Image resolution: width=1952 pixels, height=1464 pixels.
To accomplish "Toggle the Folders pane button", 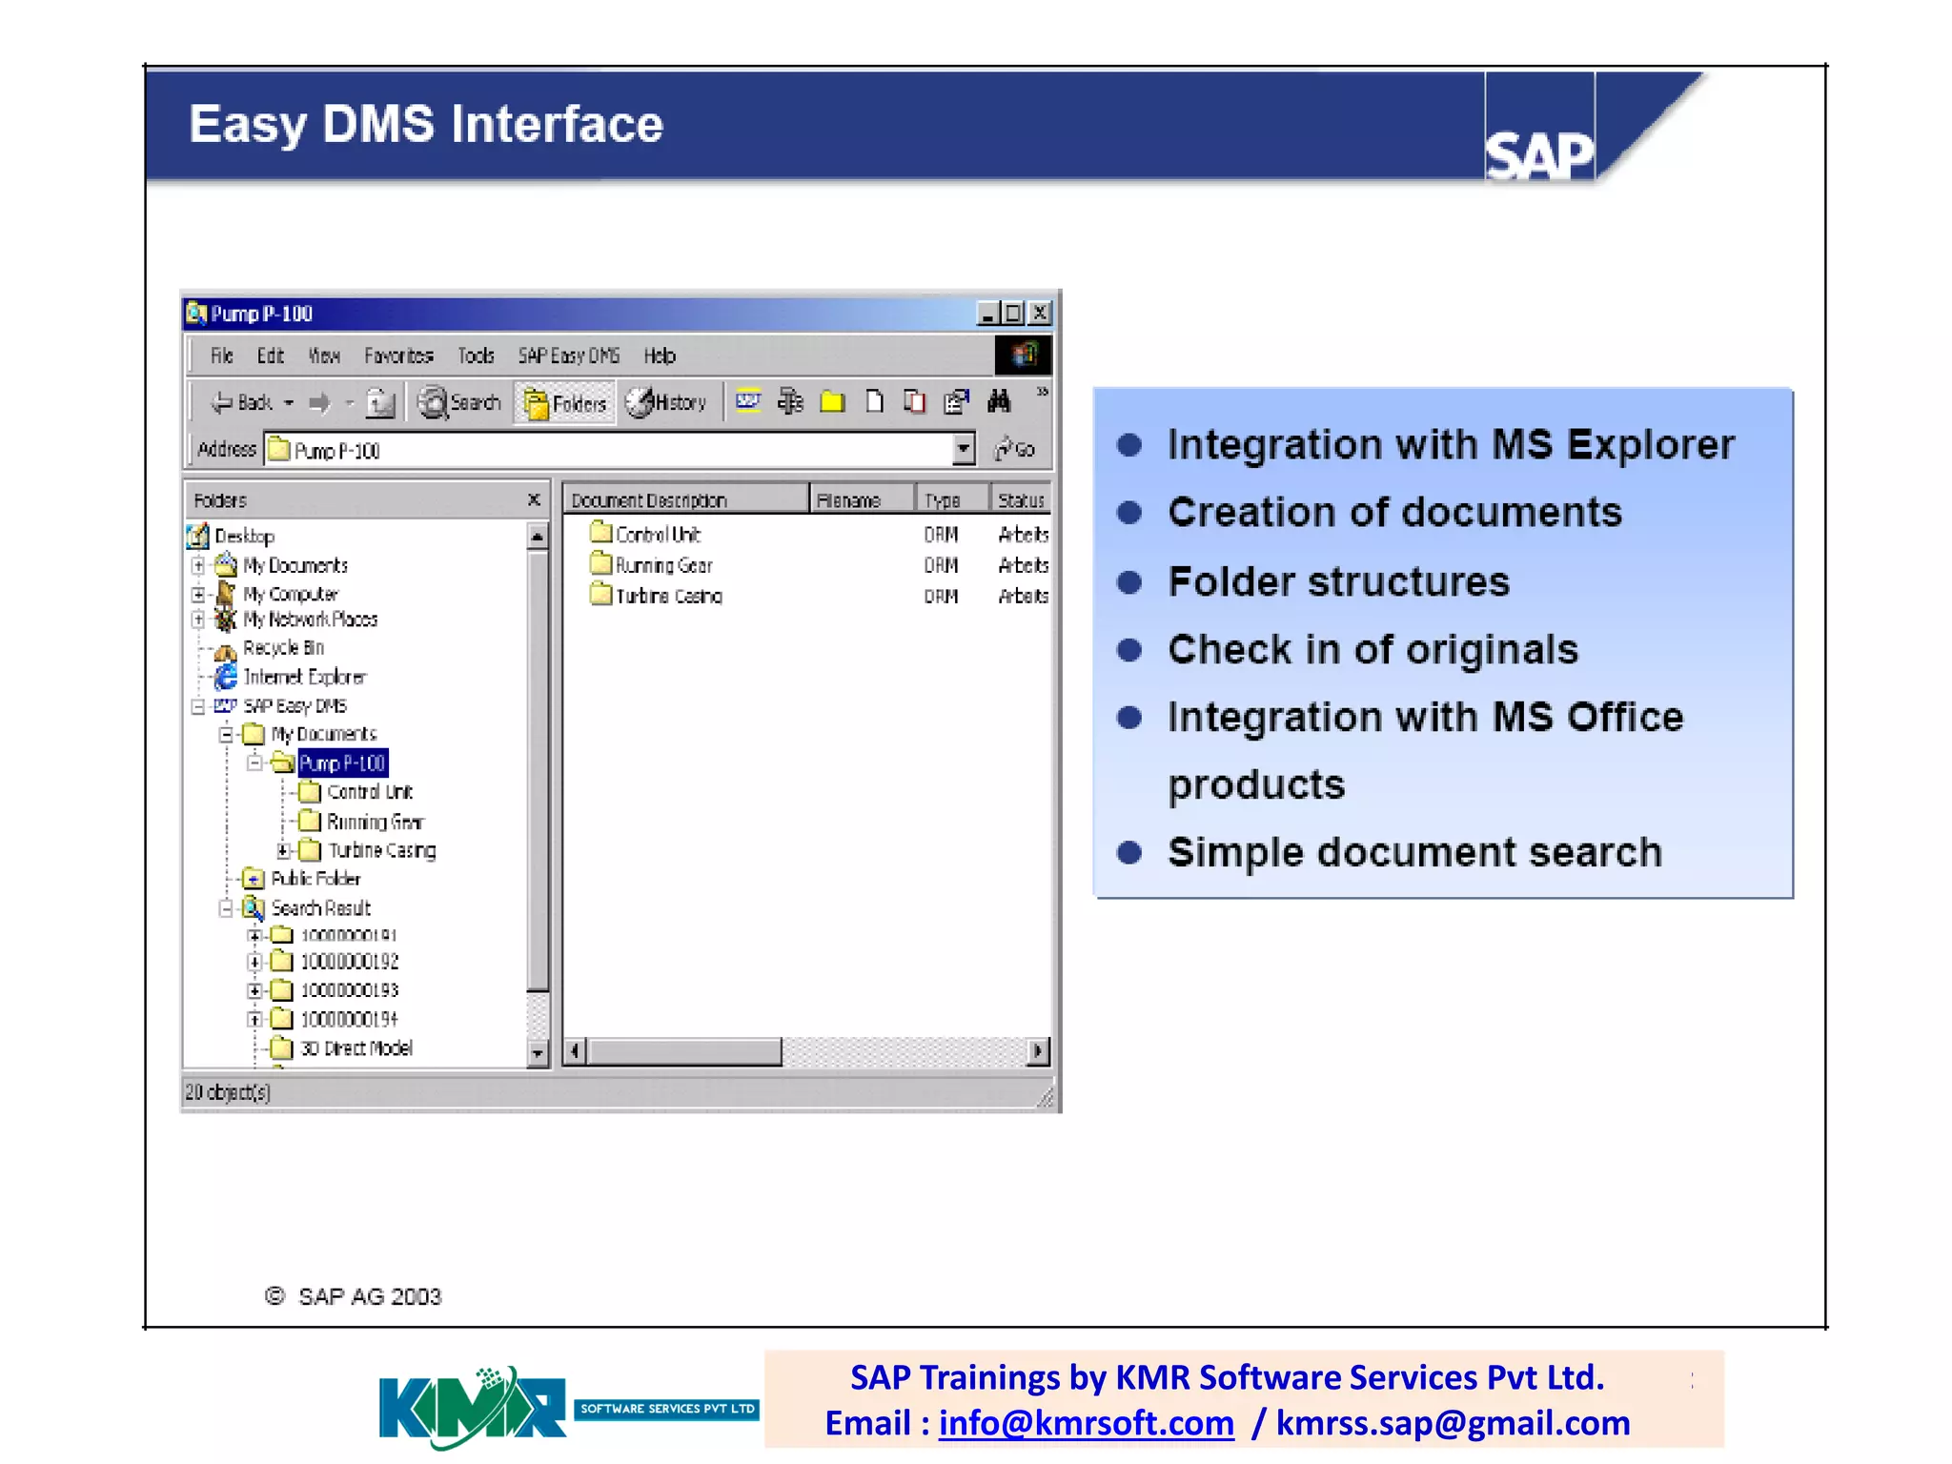I will [x=565, y=403].
